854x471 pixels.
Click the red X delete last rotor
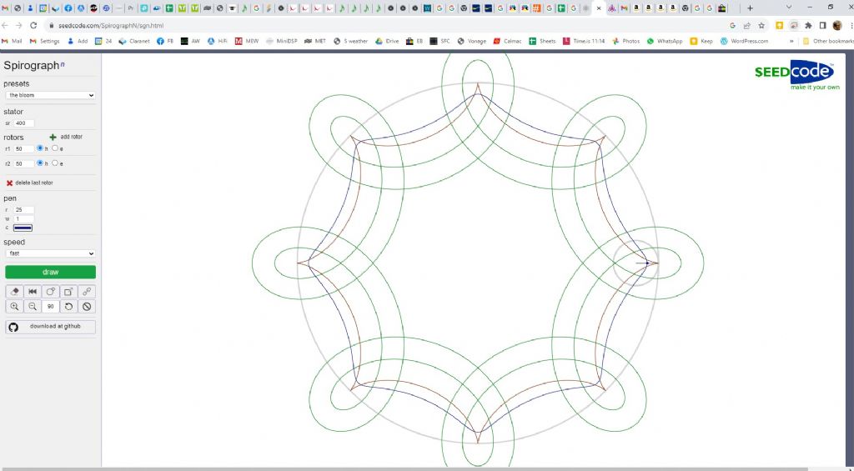9,183
